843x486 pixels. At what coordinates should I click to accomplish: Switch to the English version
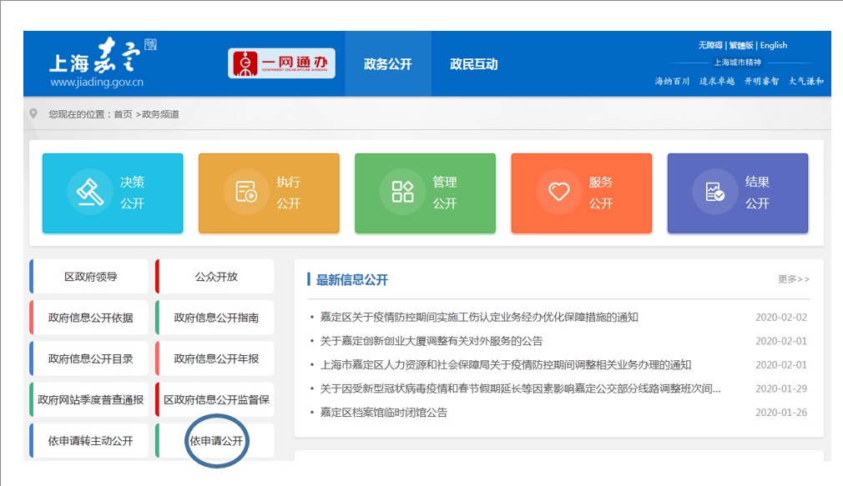coord(774,45)
